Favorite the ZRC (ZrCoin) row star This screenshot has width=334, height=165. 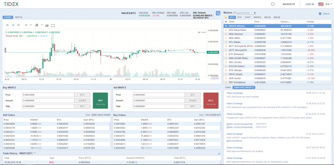pos(226,62)
